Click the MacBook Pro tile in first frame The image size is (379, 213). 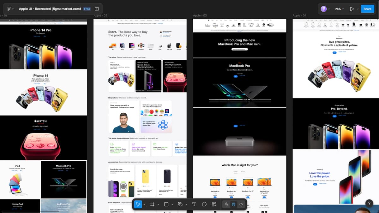[x=63, y=180]
